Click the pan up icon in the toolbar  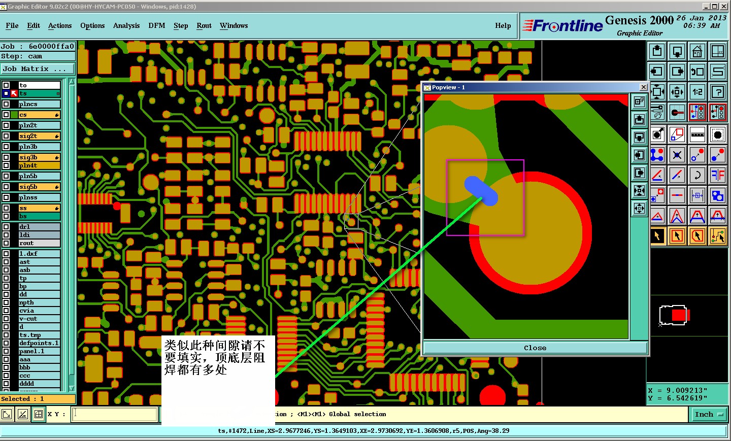coord(657,51)
